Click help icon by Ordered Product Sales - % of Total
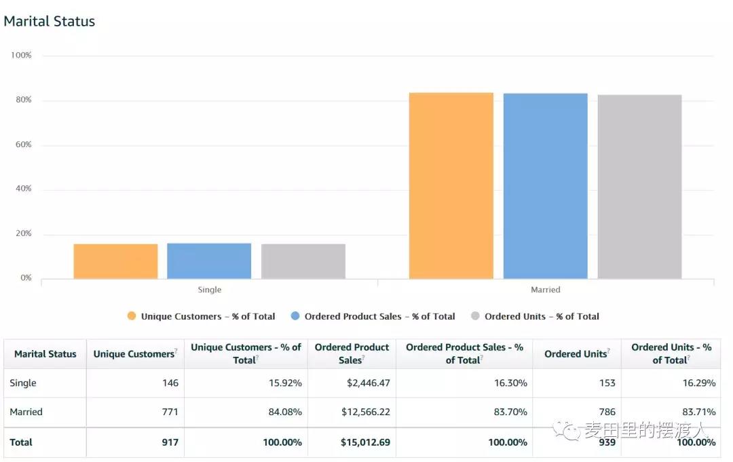This screenshot has width=733, height=462. pos(481,358)
